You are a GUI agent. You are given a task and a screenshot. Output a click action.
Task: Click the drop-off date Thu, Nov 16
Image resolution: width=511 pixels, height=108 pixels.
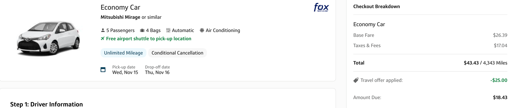(x=157, y=73)
